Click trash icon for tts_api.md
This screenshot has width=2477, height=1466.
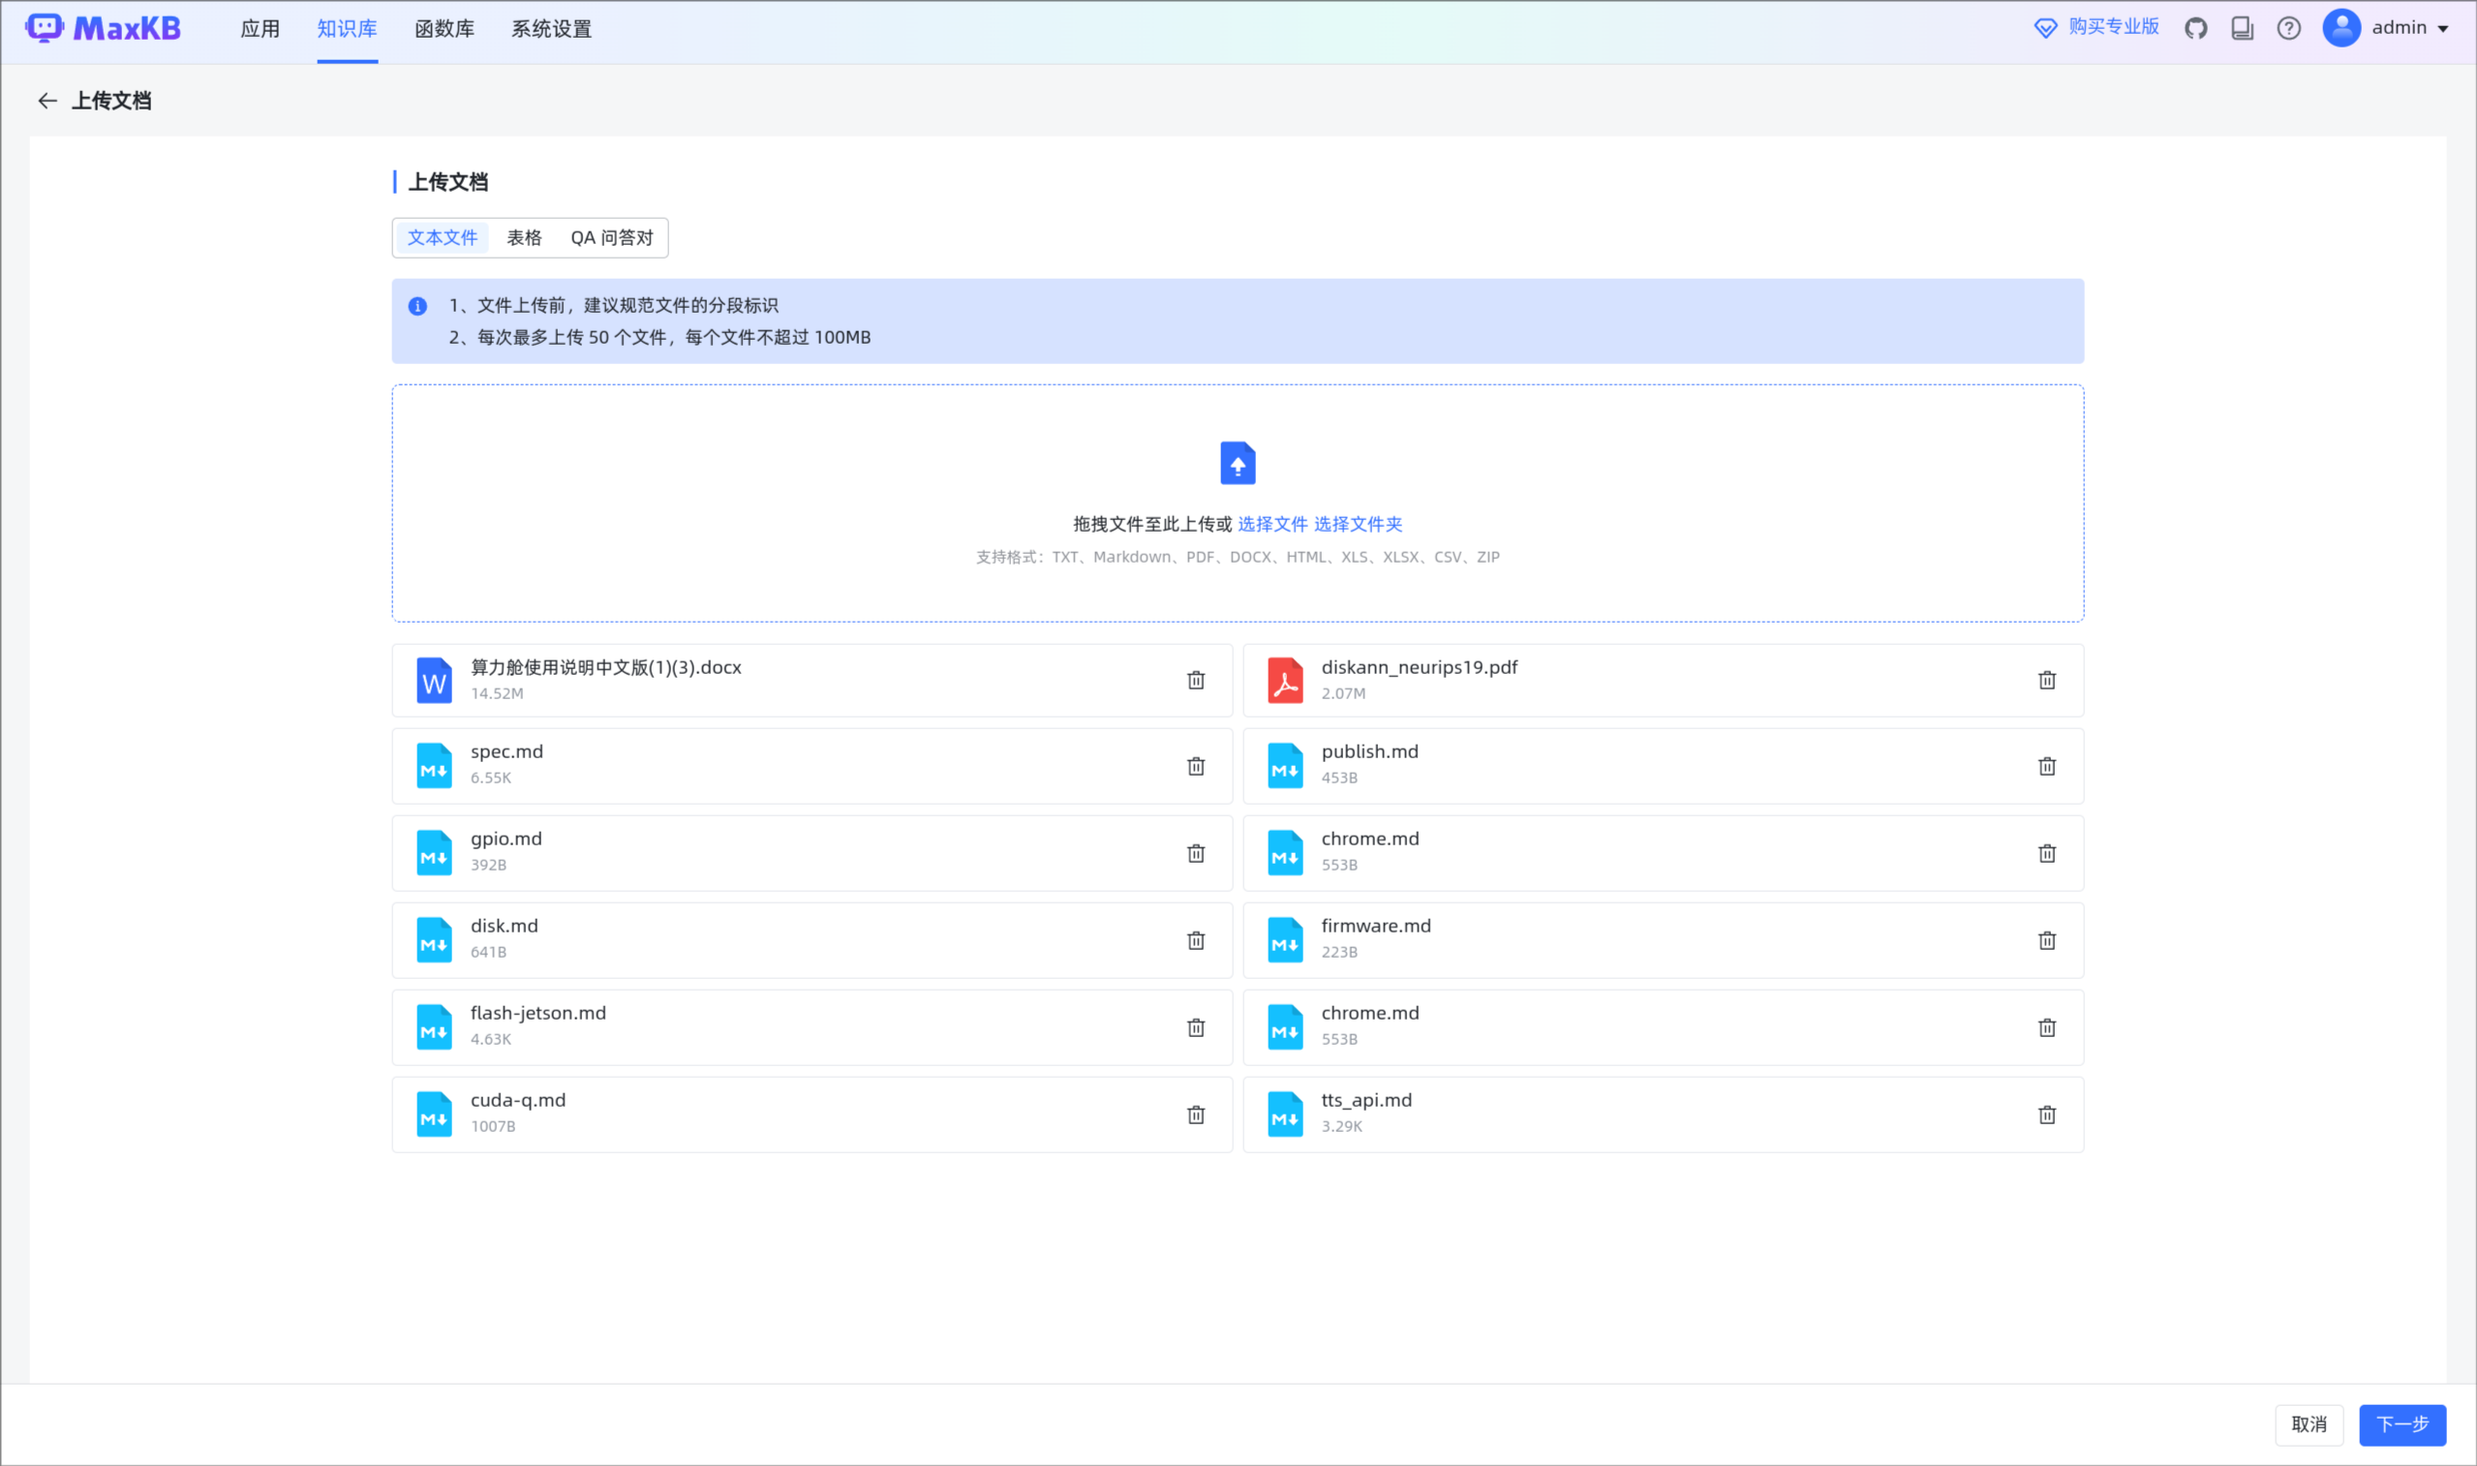pos(2046,1115)
